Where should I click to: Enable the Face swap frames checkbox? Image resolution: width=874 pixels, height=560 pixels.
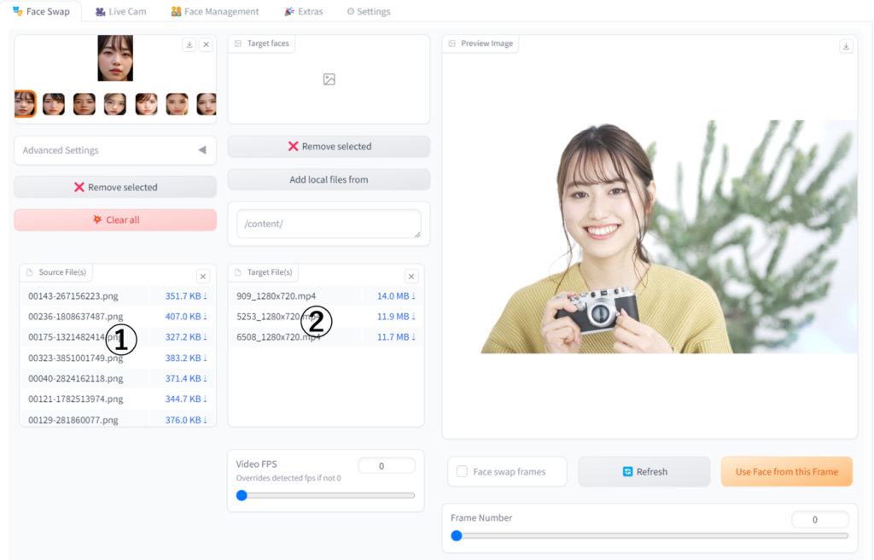462,471
